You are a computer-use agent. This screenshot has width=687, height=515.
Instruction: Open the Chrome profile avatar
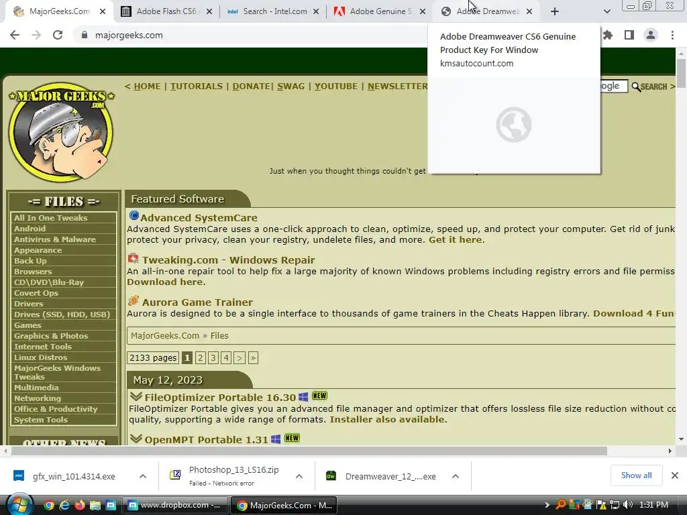651,35
